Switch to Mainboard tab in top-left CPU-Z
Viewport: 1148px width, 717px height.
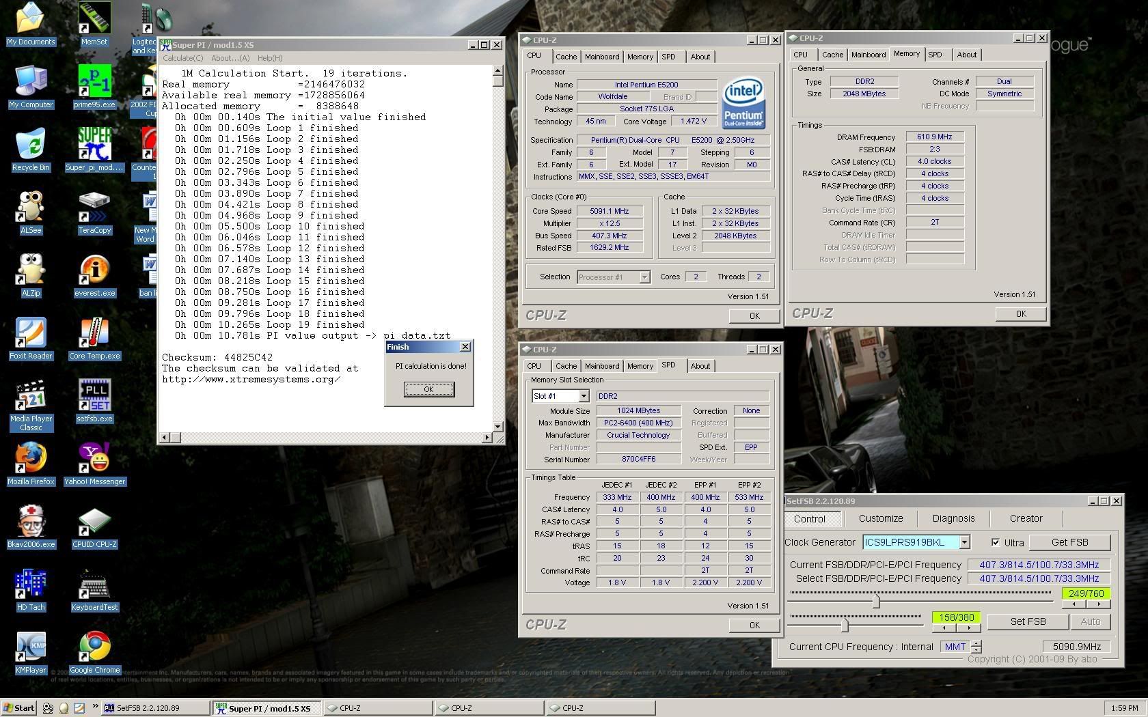click(x=602, y=57)
